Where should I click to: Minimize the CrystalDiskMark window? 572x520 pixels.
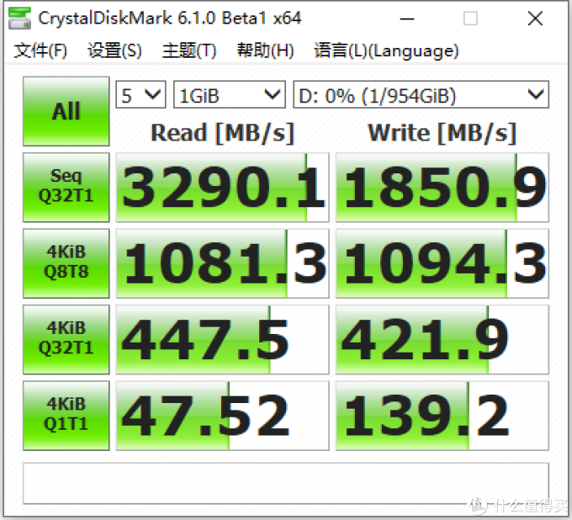pyautogui.click(x=407, y=19)
